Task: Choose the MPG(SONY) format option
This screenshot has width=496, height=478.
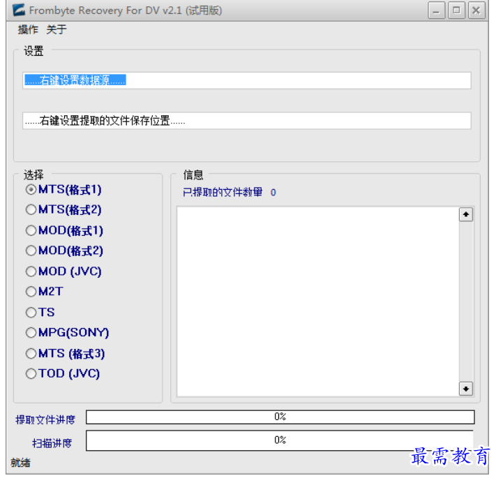Action: 31,333
